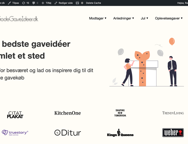Viewport: 188px width, 144px height.
Task: Click the site name link ending in .dk
Action: click(x=2, y=3)
